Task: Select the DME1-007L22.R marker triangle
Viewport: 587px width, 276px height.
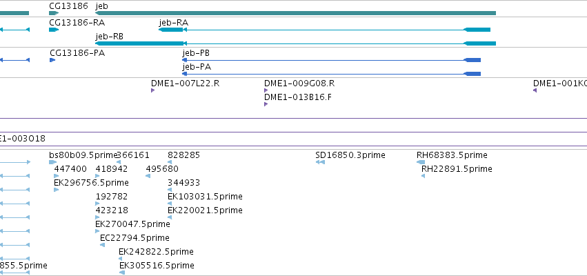Action: coord(152,90)
